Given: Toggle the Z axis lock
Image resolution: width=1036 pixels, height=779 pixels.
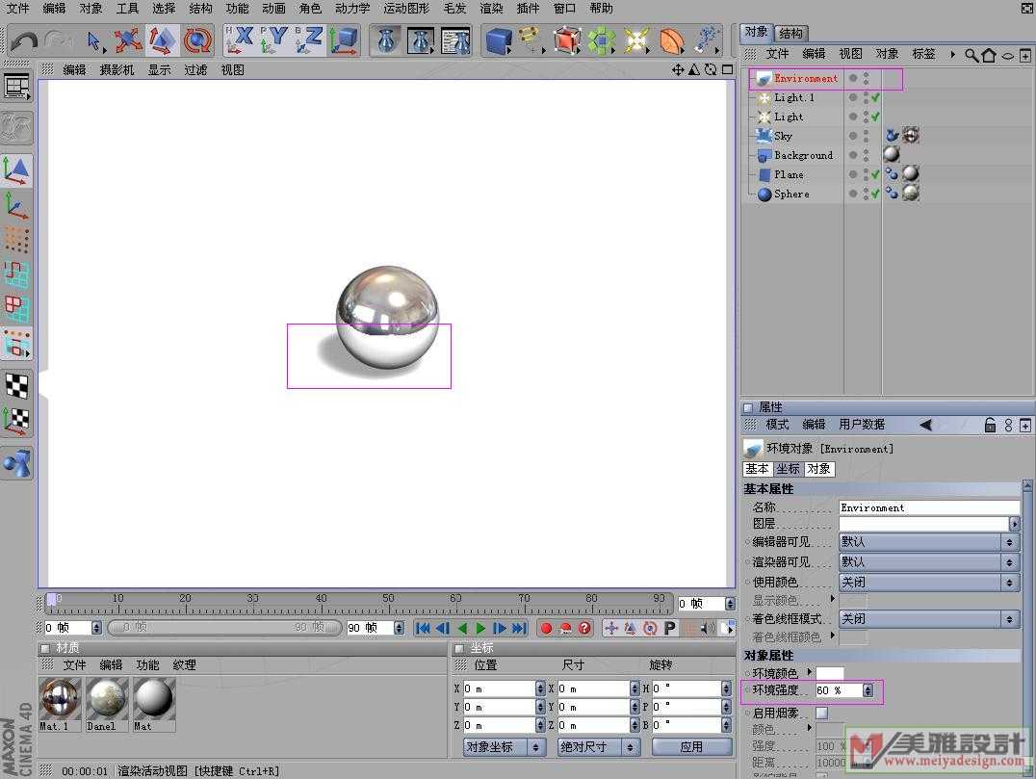Looking at the screenshot, I should (x=308, y=39).
